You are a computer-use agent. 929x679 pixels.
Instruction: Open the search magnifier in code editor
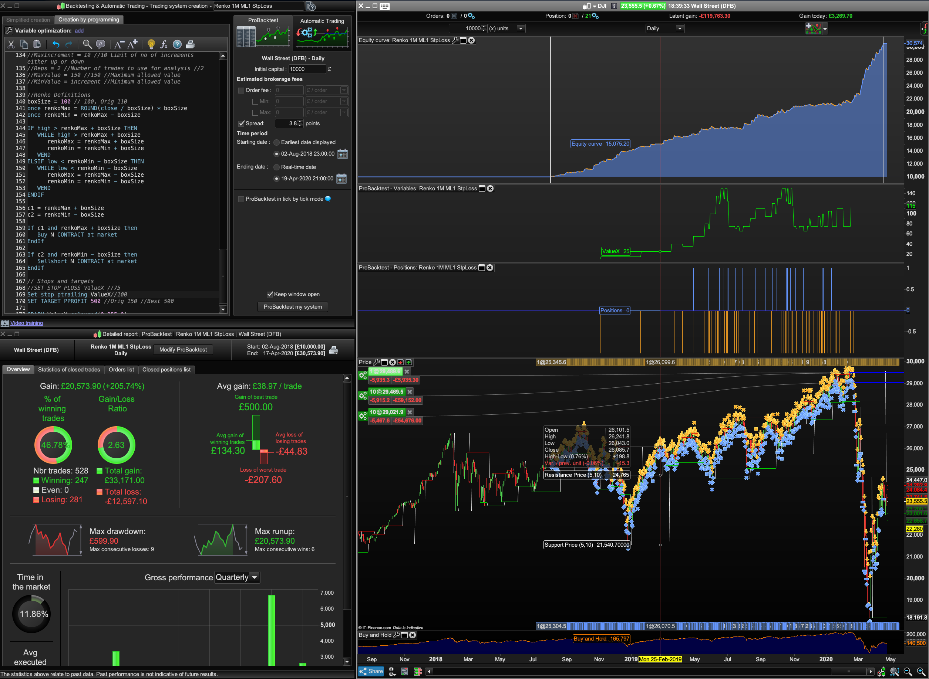pyautogui.click(x=87, y=44)
